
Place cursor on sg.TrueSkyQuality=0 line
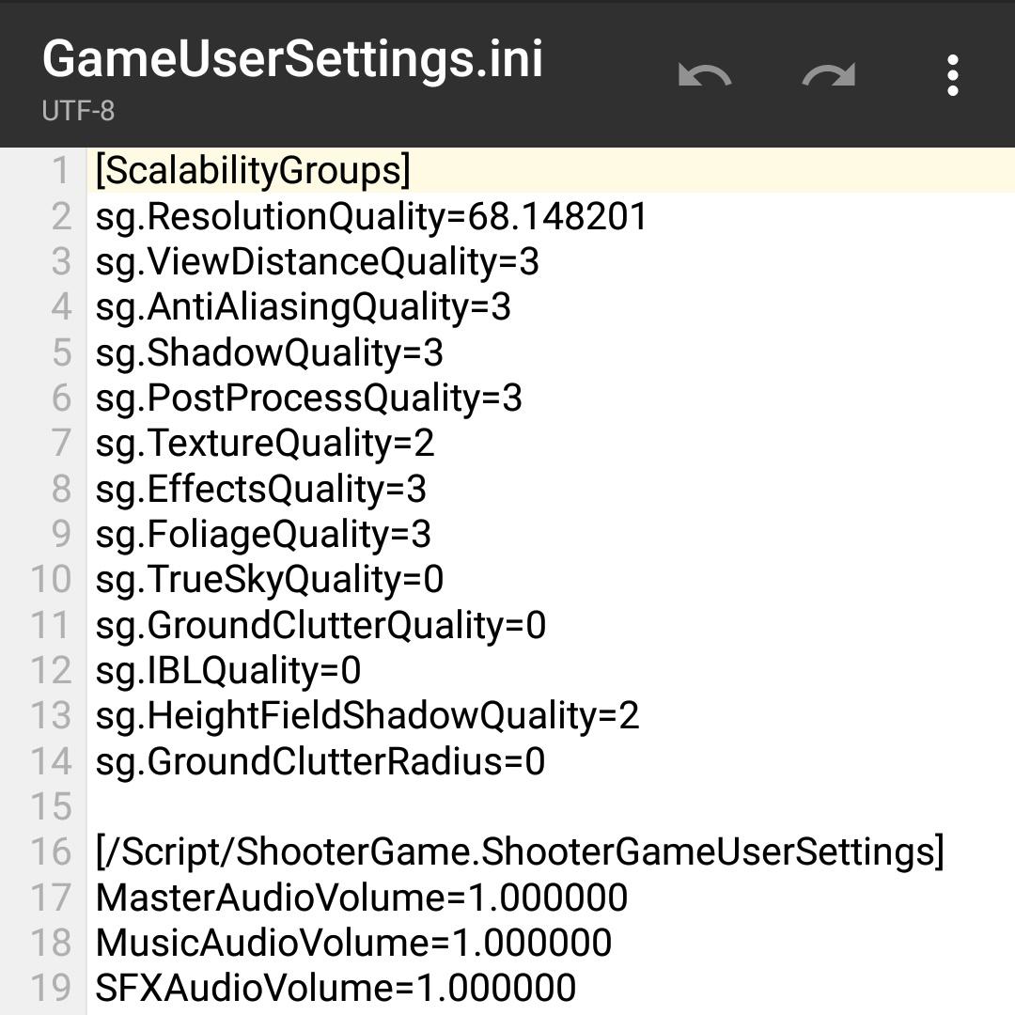(x=269, y=580)
